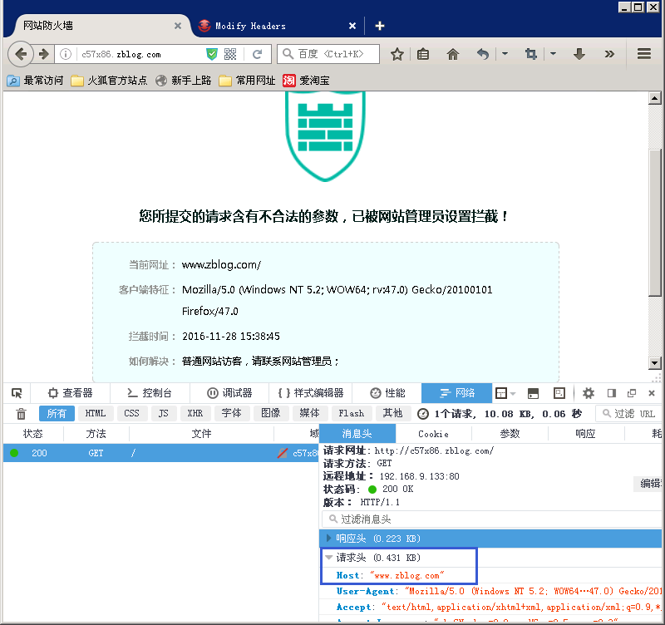Enable the CSS request filter
Image resolution: width=665 pixels, height=625 pixels.
131,413
